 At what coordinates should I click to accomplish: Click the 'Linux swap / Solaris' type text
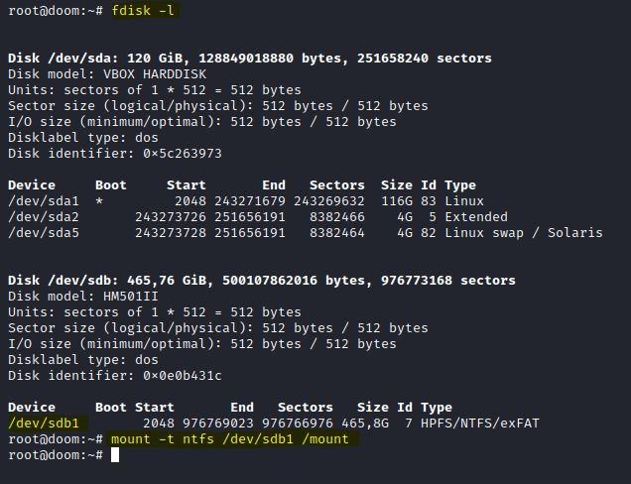[523, 233]
